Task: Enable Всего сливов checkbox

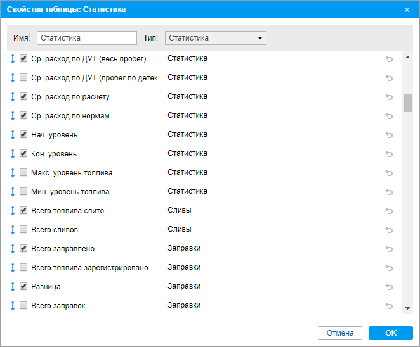Action: point(23,229)
